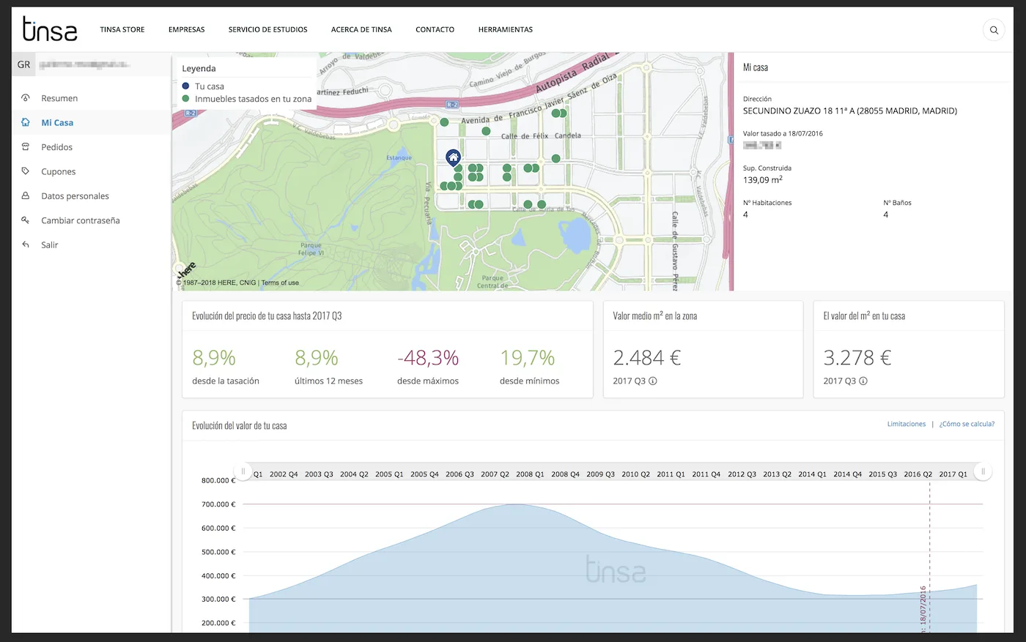Open CONTACTO menu item
Image resolution: width=1026 pixels, height=642 pixels.
(x=435, y=30)
